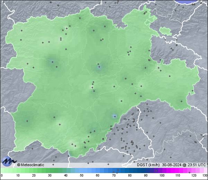The image size is (208, 180).
Task: Click the scale label 70
Action: click(x=114, y=176)
